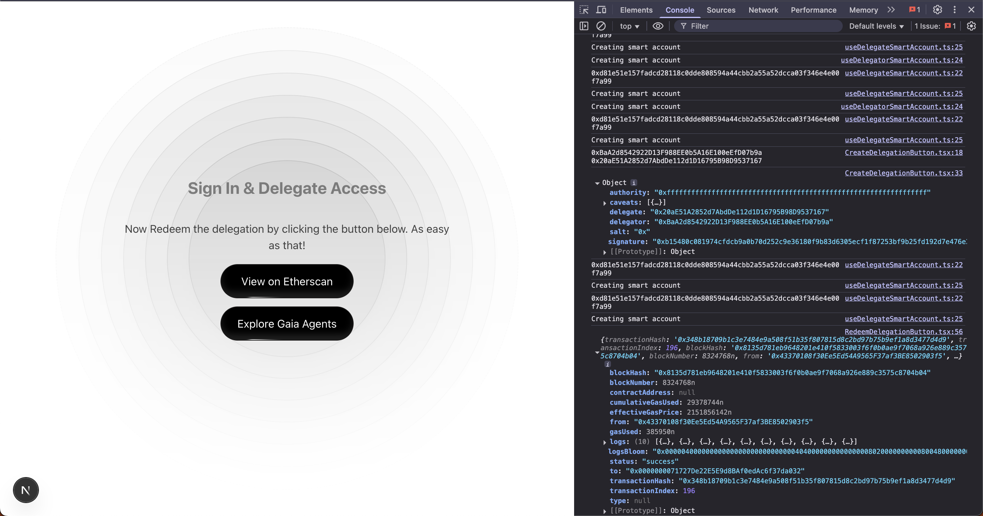Switch to the Network tab
983x516 pixels.
pyautogui.click(x=763, y=10)
